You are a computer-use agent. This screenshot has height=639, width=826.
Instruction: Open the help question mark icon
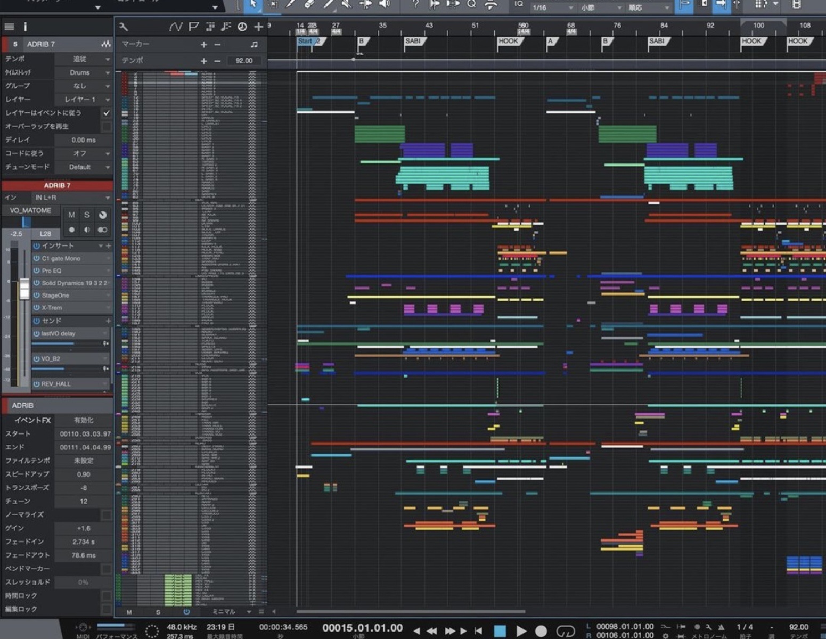(x=415, y=4)
